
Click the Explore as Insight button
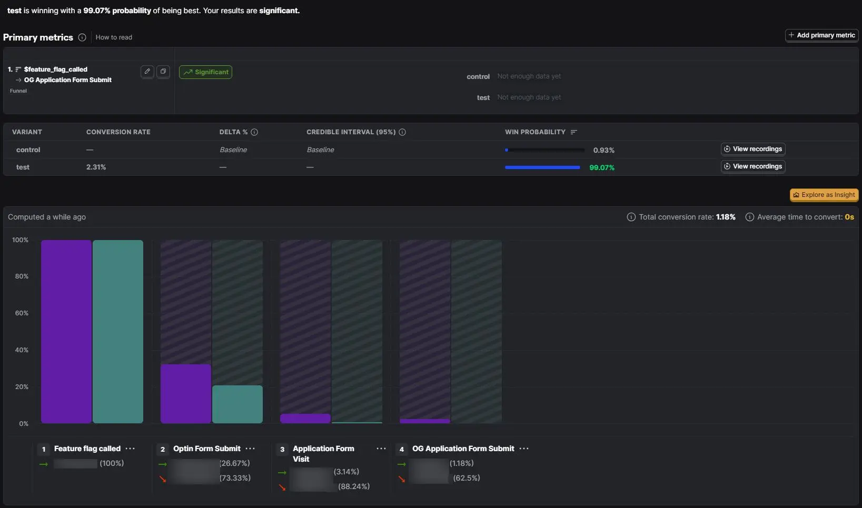pyautogui.click(x=824, y=195)
